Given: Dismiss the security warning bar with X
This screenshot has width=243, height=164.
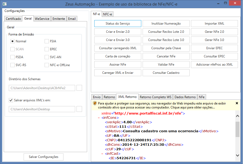Looking at the screenshot, I should coord(237,103).
